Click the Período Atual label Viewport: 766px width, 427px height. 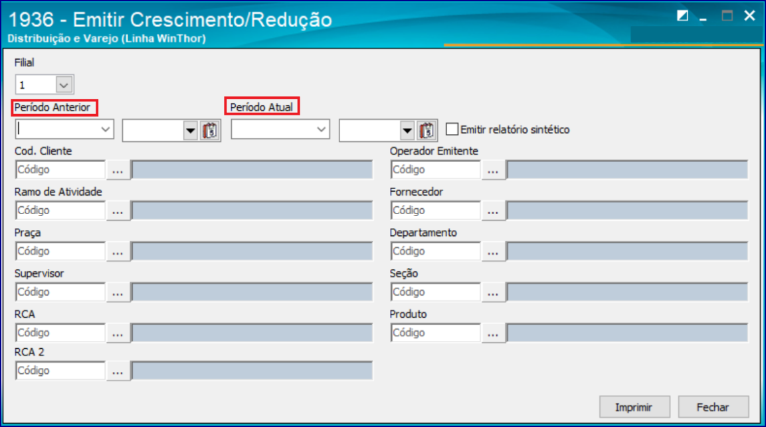click(x=261, y=107)
